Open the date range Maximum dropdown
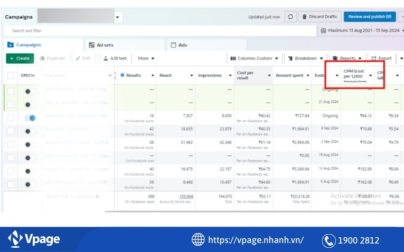This screenshot has width=404, height=252. [360, 31]
